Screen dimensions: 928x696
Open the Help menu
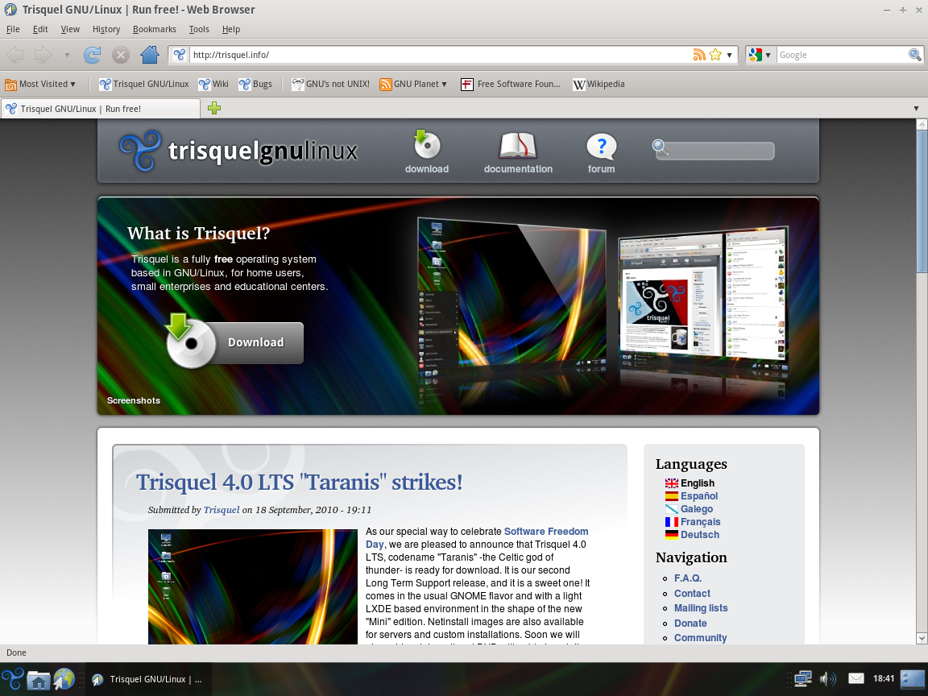pyautogui.click(x=231, y=29)
